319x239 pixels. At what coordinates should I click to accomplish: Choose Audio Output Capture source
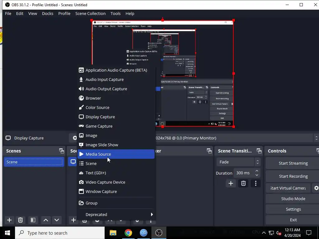tap(116, 89)
